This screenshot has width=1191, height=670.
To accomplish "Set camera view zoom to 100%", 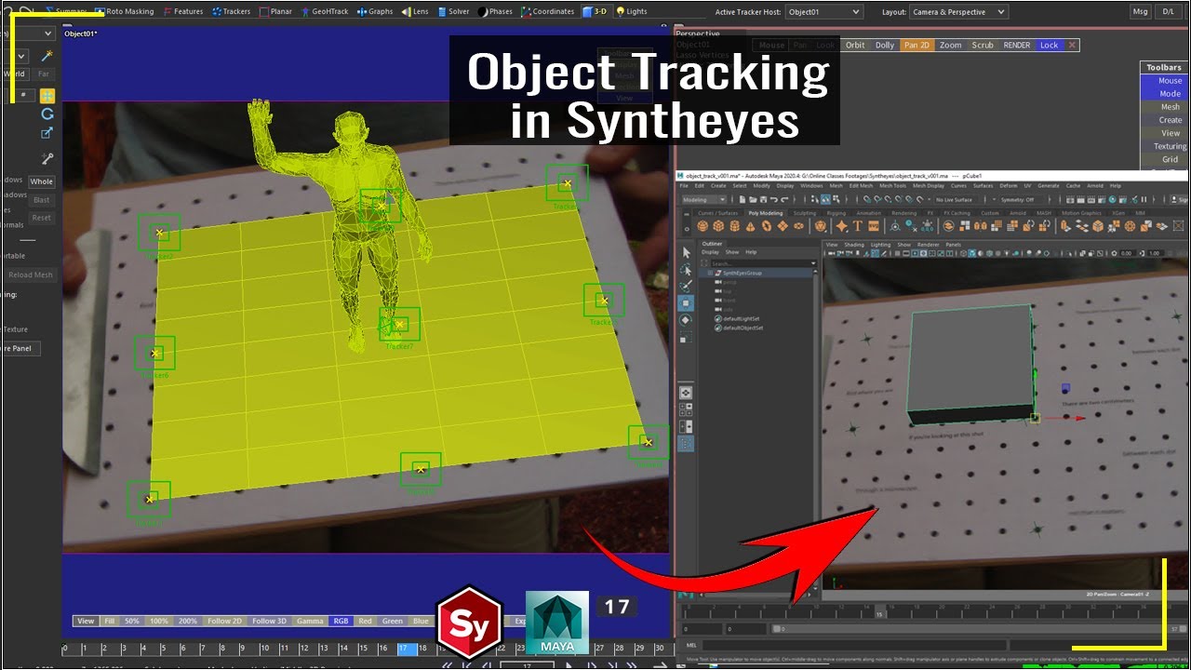I will click(x=159, y=621).
